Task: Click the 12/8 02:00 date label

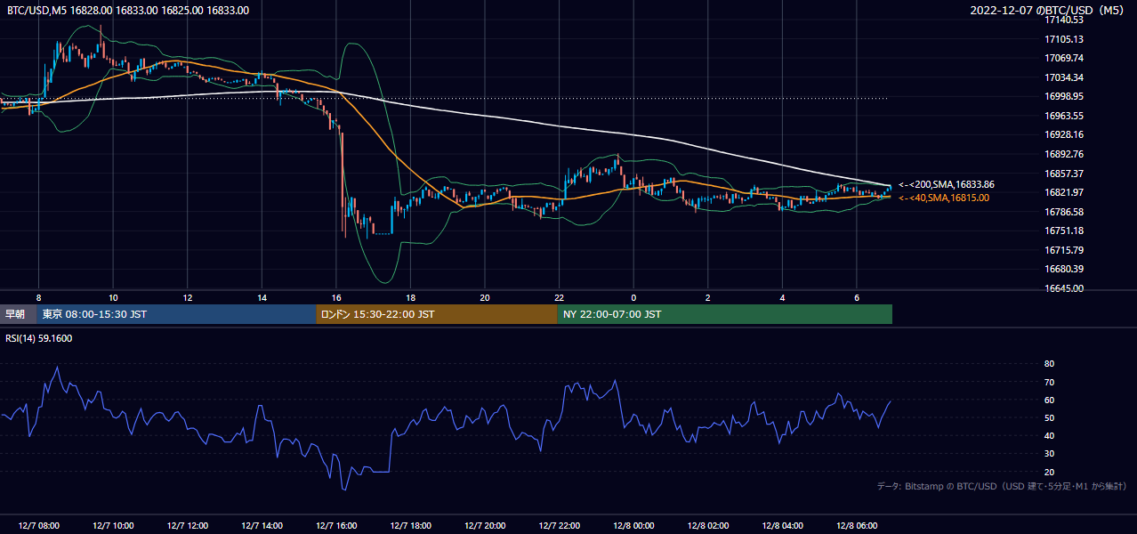Action: (707, 525)
